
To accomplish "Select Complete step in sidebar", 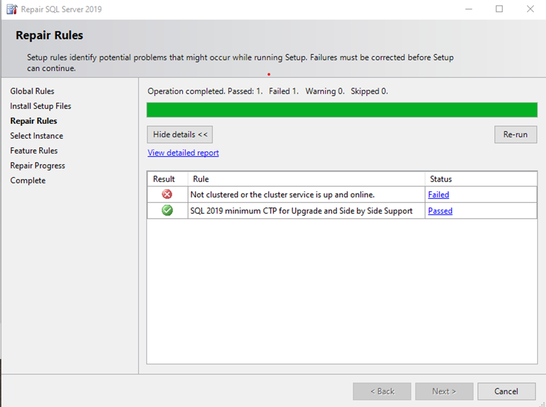I will [x=28, y=181].
